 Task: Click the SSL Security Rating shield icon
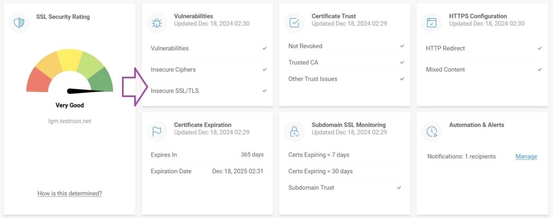tap(19, 22)
